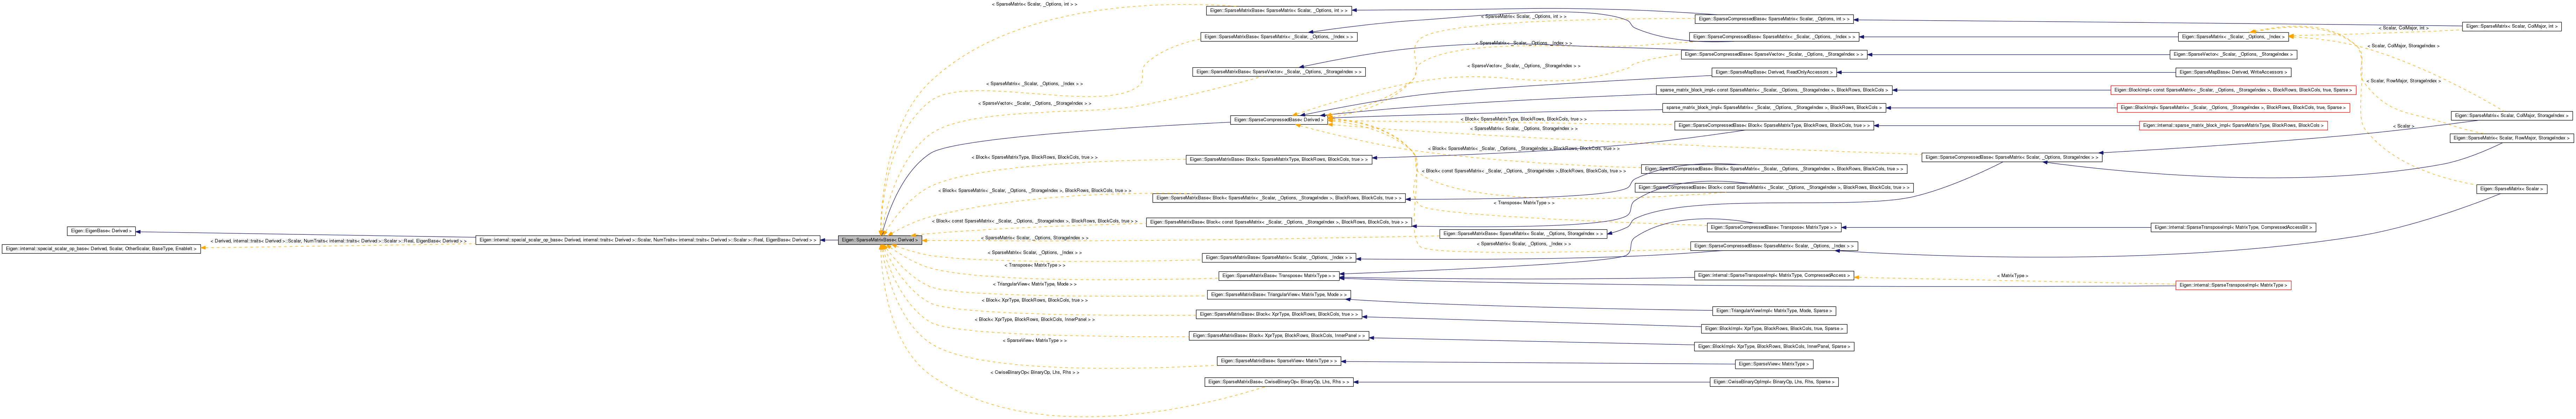This screenshot has width=2576, height=419.
Task: Open CwiseBinaryOpImpl< BinaryOp, Lhs, Rhs, Sparse > node
Action: [x=1774, y=382]
